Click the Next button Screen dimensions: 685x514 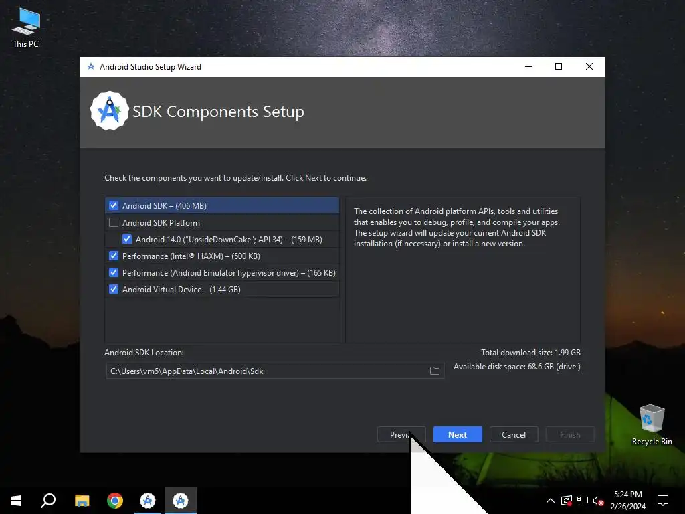[x=458, y=434]
